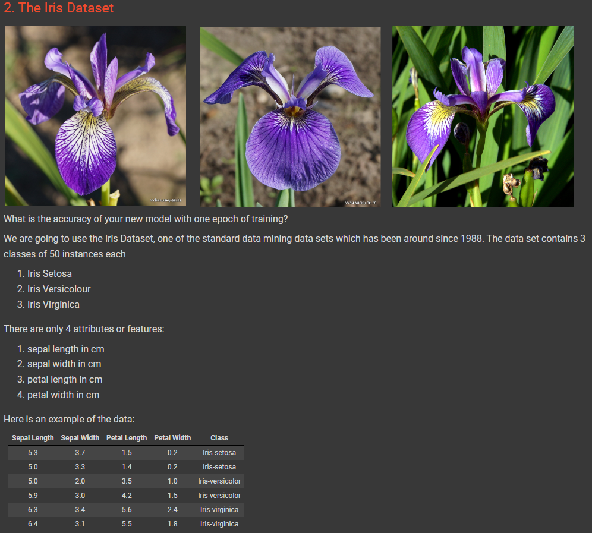Click sepal length cell '6.3'

[33, 510]
